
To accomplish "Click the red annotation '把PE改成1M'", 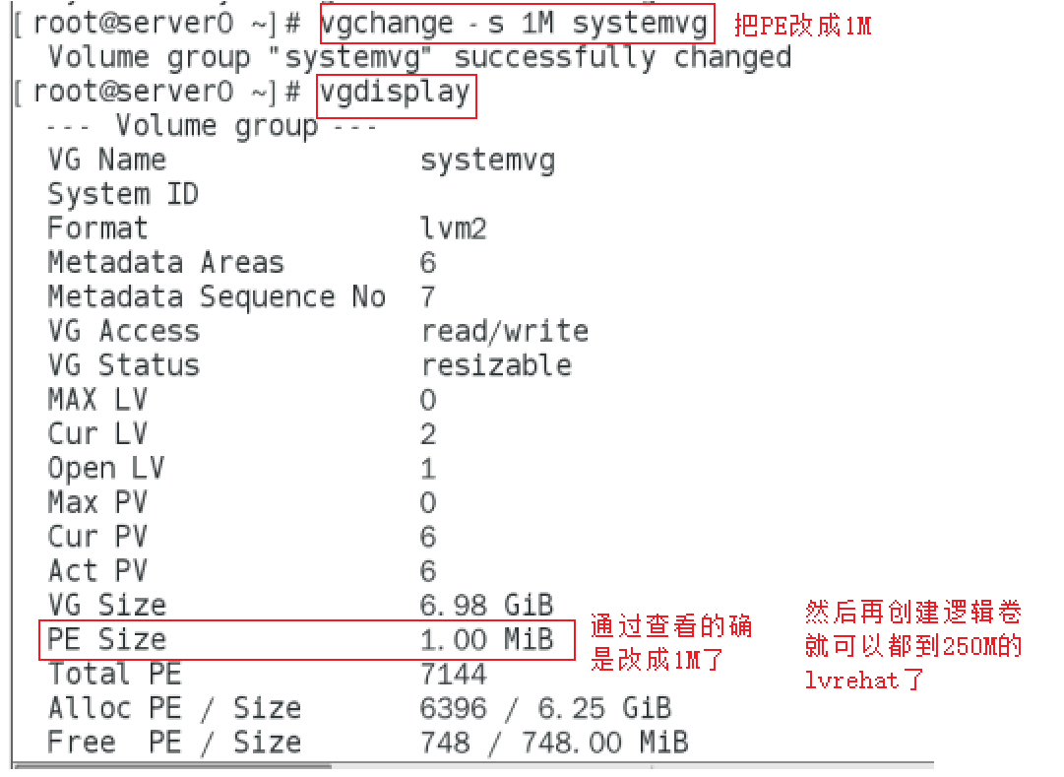I will coord(802,26).
